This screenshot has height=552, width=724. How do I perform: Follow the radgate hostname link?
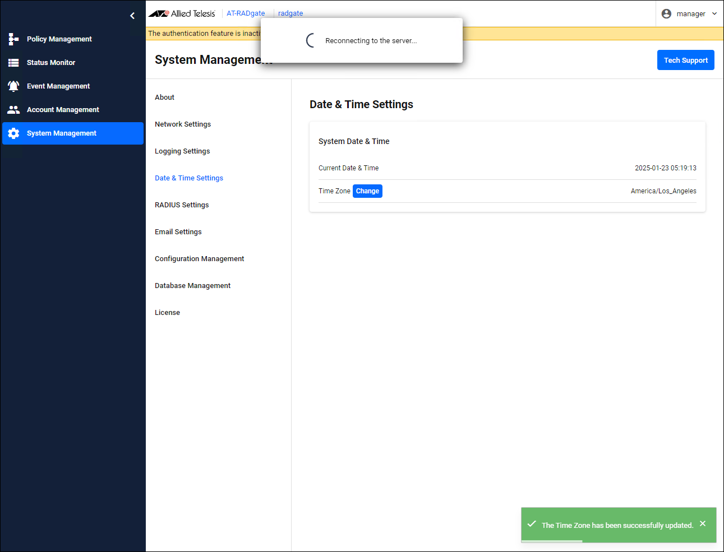290,13
